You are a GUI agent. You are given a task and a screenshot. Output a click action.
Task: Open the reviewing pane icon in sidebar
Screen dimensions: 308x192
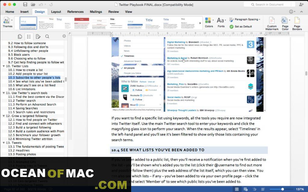tap(38, 36)
